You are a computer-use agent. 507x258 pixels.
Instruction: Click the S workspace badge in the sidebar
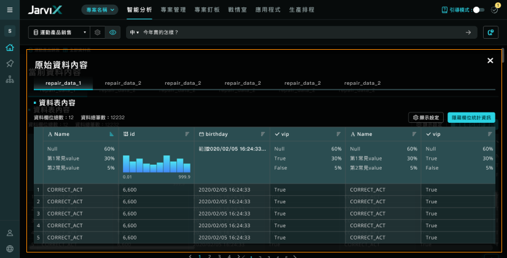tap(10, 31)
